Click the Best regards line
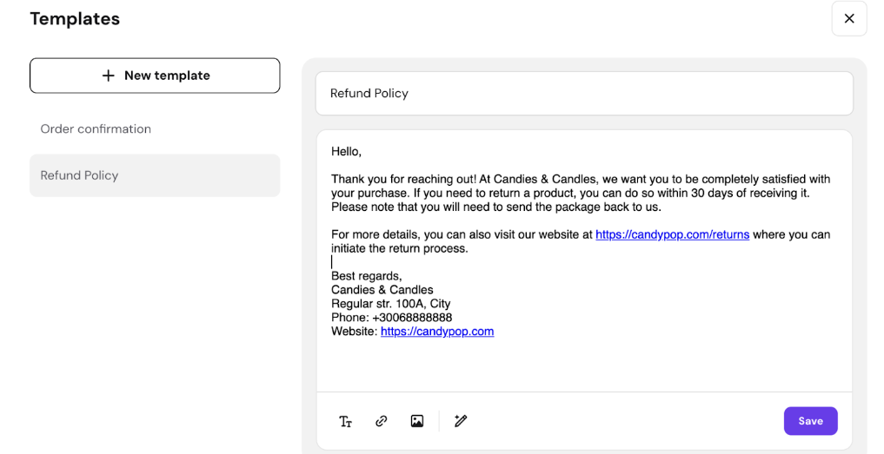 click(366, 276)
